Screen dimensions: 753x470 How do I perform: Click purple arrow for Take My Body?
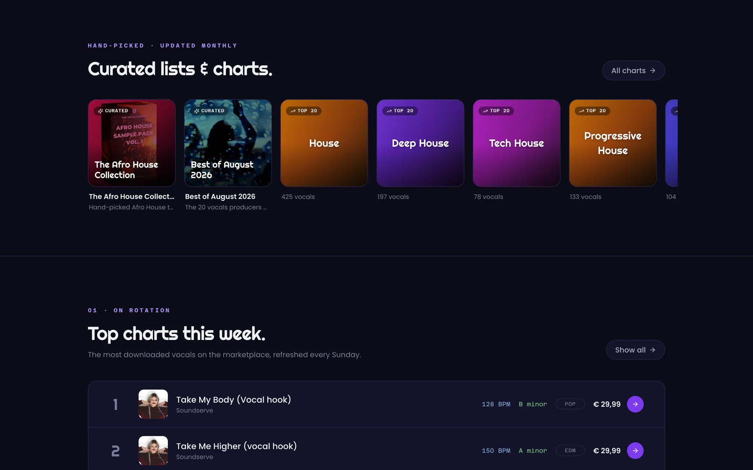(x=635, y=404)
